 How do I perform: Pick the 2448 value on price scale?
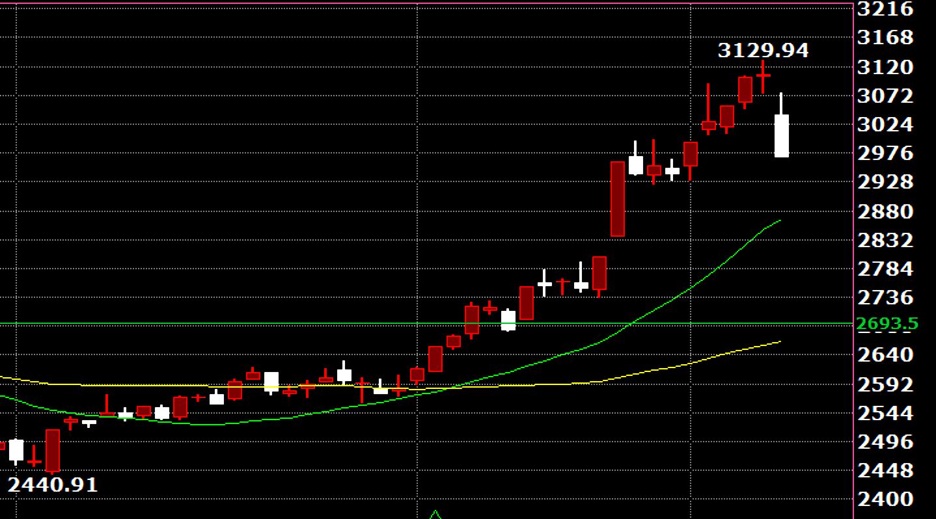click(885, 470)
